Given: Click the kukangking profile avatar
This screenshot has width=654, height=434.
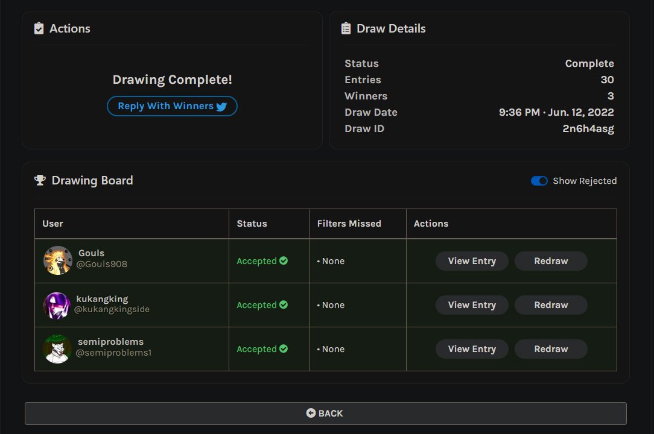Looking at the screenshot, I should pos(57,304).
